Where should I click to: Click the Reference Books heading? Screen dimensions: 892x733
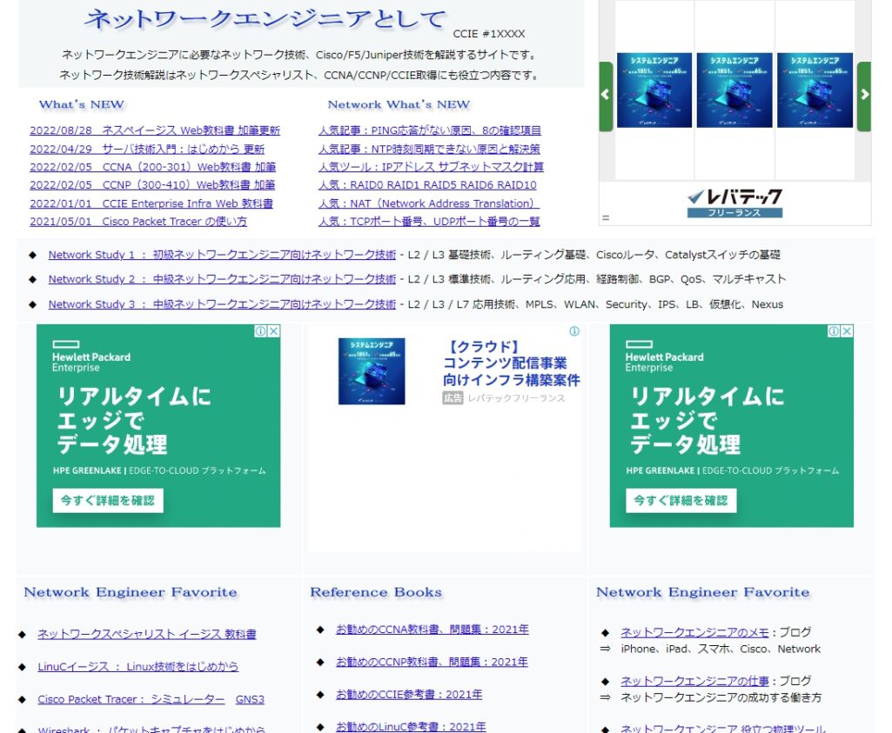[376, 593]
